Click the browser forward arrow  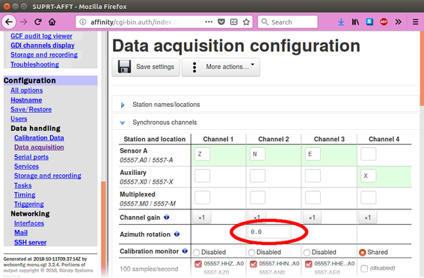(x=24, y=22)
